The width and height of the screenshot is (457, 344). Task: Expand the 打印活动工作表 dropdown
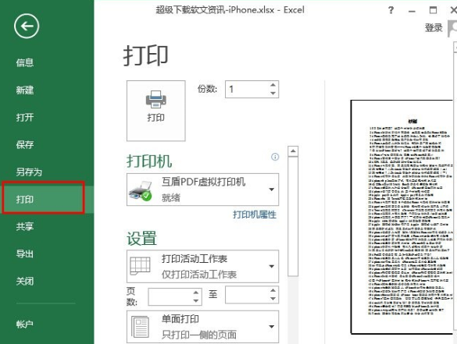click(202, 266)
